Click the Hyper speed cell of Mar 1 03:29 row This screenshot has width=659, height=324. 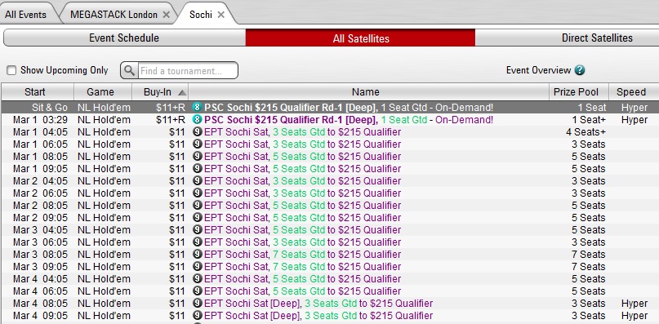tap(635, 120)
